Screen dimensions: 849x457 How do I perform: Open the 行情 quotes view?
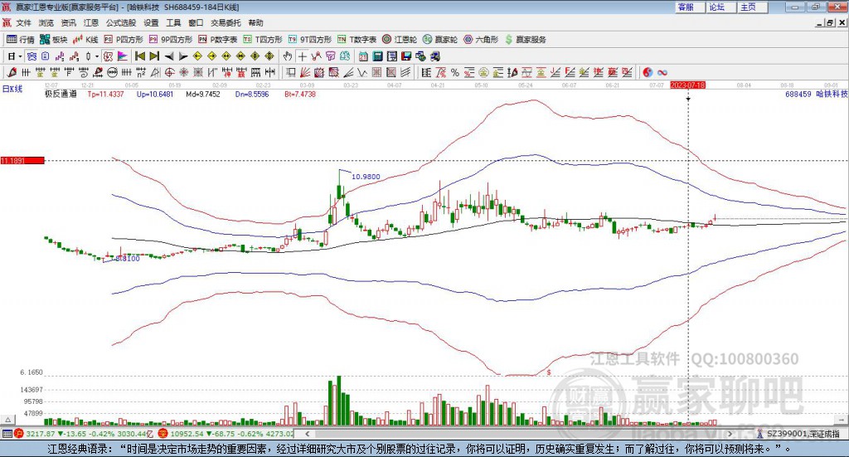click(x=21, y=40)
